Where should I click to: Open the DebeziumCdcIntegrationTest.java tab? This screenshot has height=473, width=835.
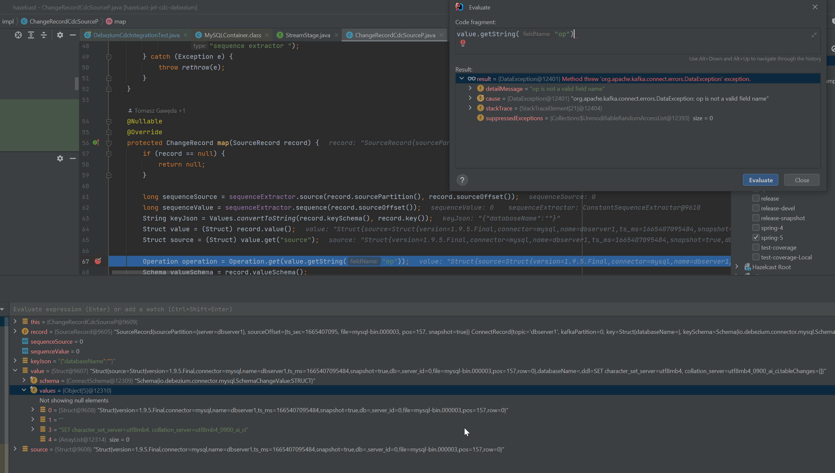point(136,35)
